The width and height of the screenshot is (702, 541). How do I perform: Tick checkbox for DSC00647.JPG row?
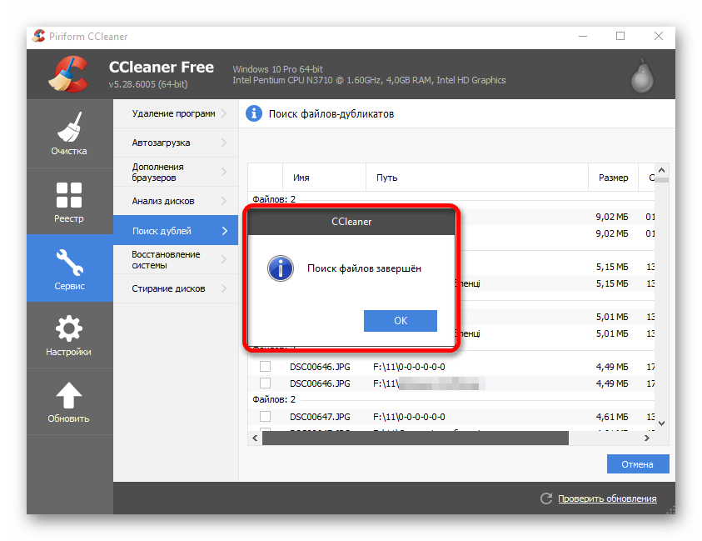265,417
